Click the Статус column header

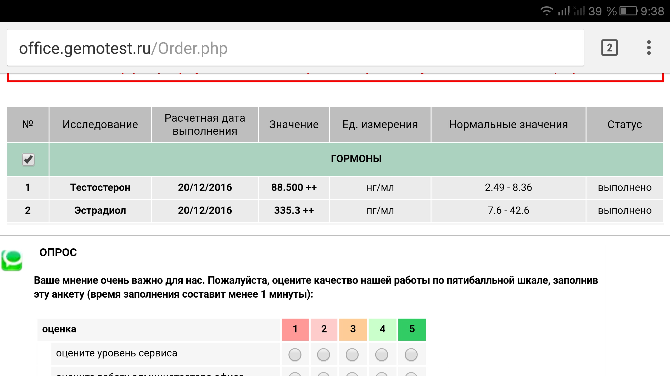click(x=625, y=125)
